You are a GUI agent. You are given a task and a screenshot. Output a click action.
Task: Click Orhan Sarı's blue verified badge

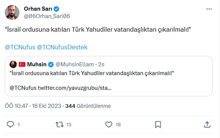point(56,9)
